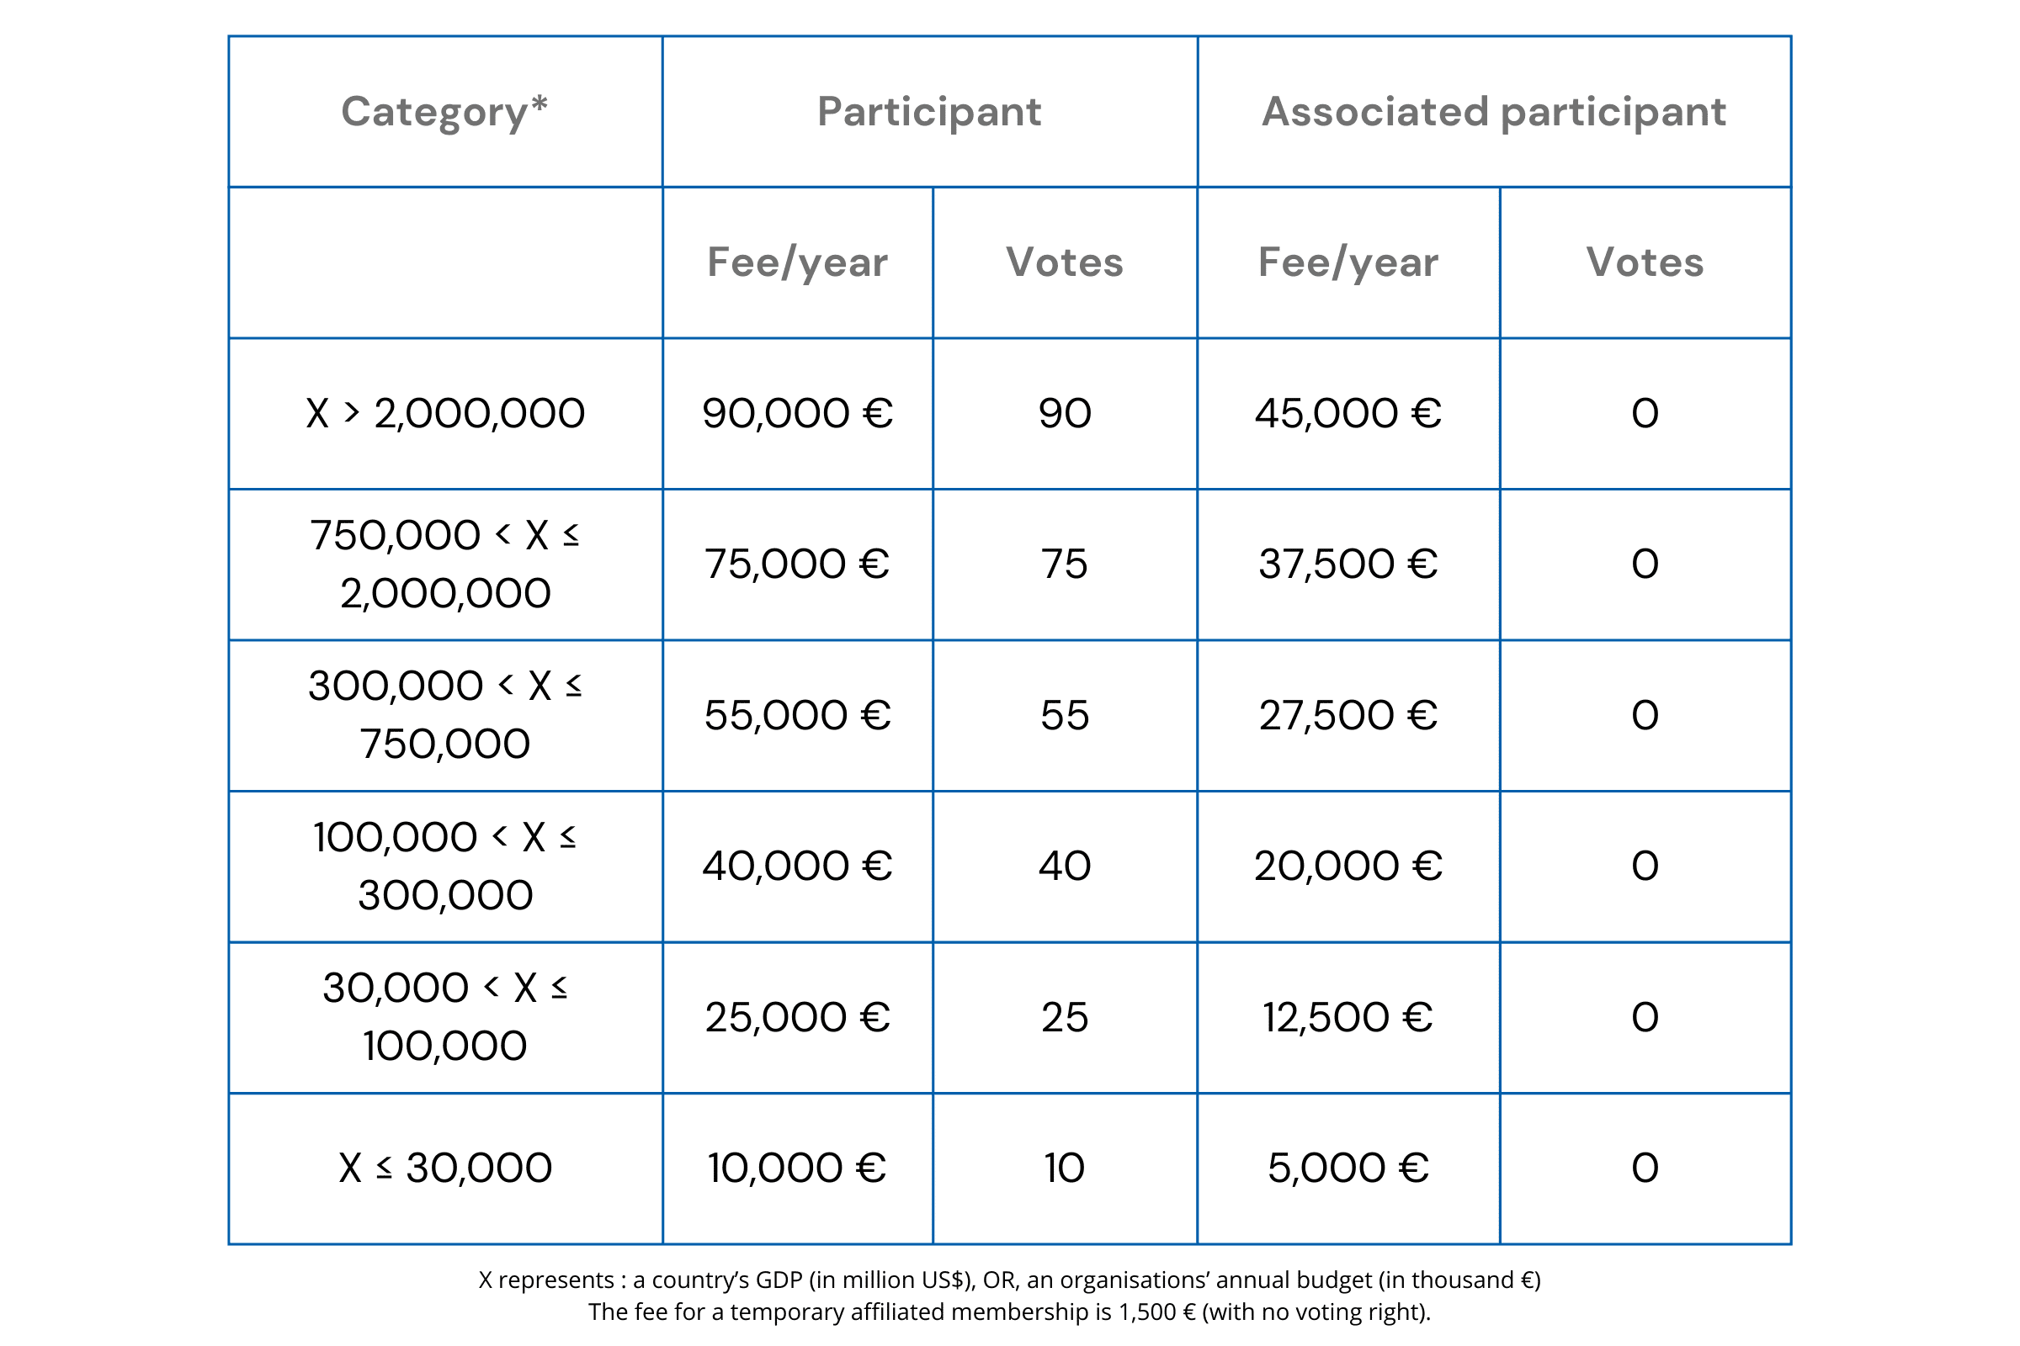
Task: Select the X ≤ 30,000 category cell
Action: point(445,1168)
